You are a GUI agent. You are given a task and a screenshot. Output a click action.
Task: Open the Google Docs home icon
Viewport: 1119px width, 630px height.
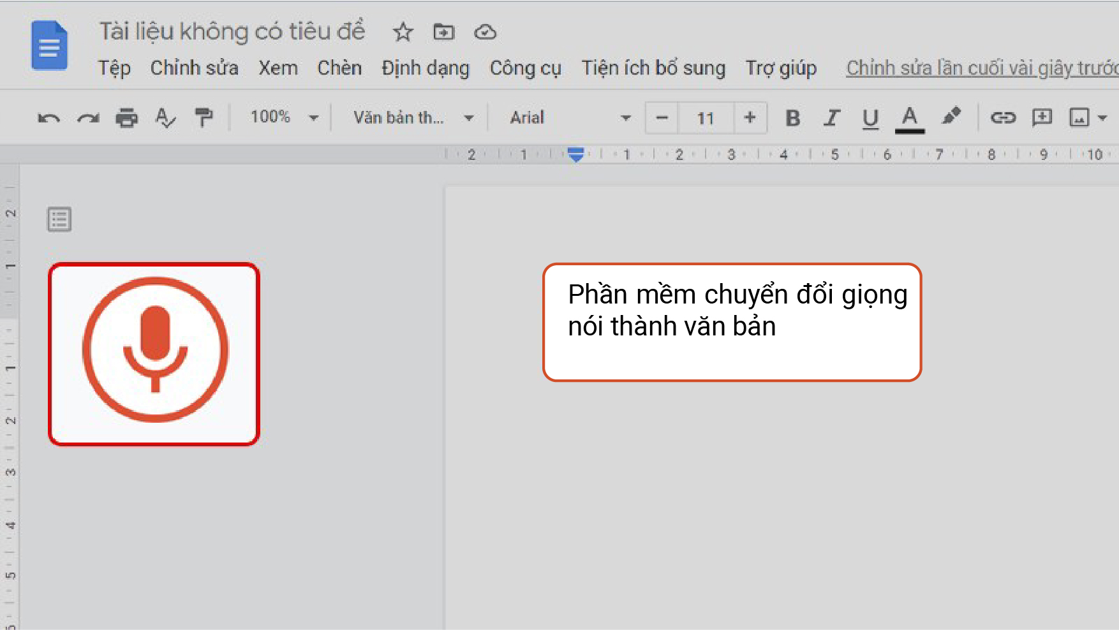[x=50, y=45]
